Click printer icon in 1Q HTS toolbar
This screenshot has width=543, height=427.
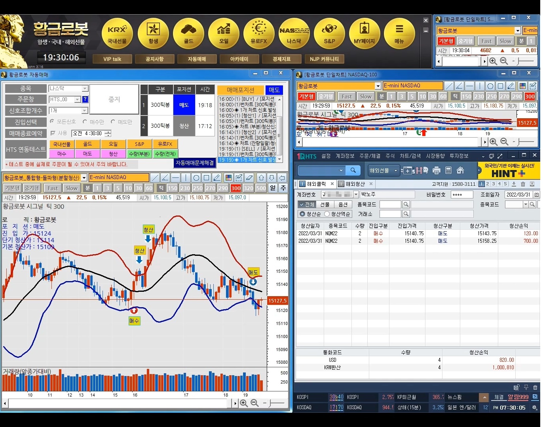coord(437,170)
